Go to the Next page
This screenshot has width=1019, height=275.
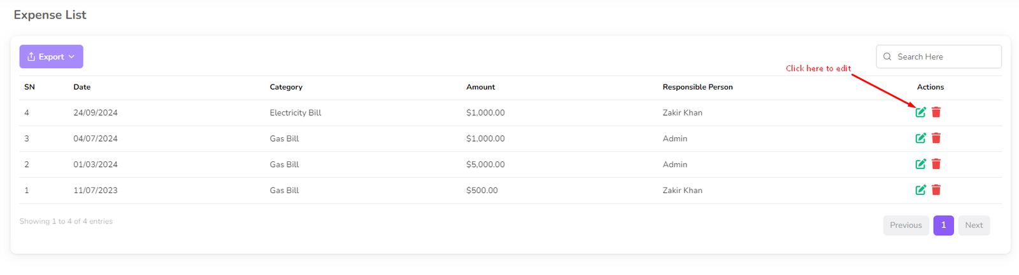(974, 225)
